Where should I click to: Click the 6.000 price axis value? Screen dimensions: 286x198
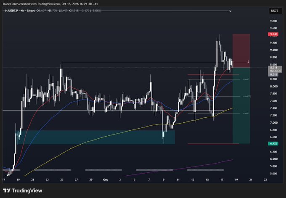tap(273, 159)
